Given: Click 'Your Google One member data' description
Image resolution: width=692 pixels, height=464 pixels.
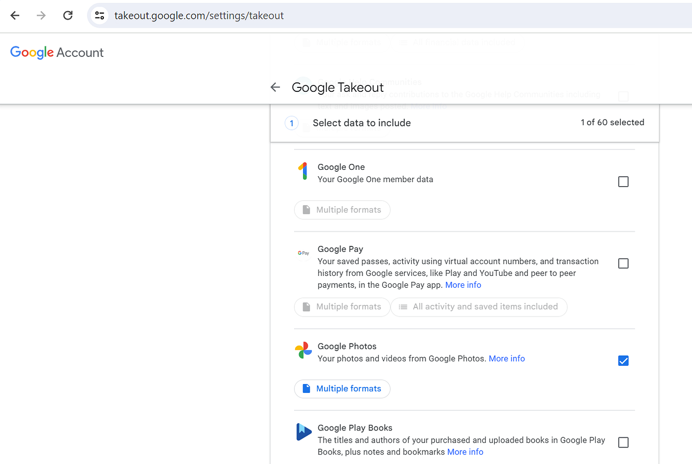Looking at the screenshot, I should point(375,179).
